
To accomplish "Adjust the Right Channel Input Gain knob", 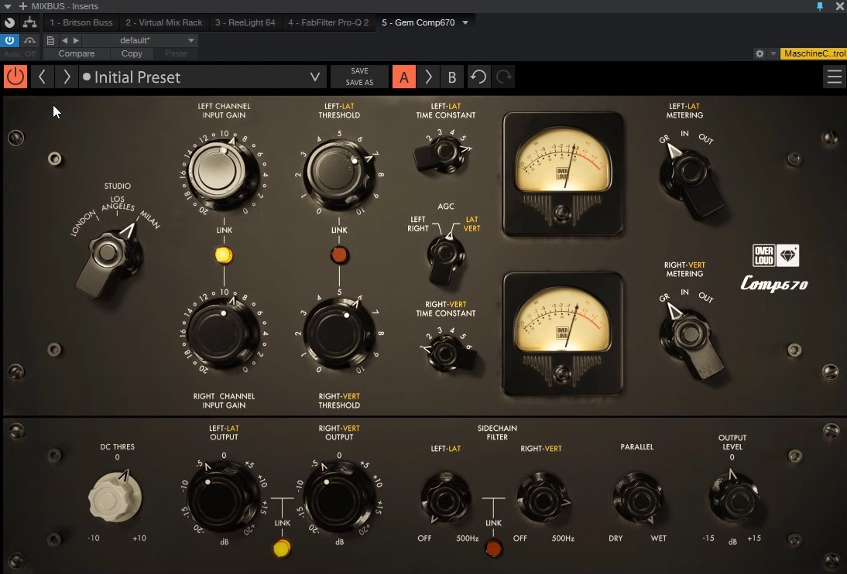I will click(223, 332).
